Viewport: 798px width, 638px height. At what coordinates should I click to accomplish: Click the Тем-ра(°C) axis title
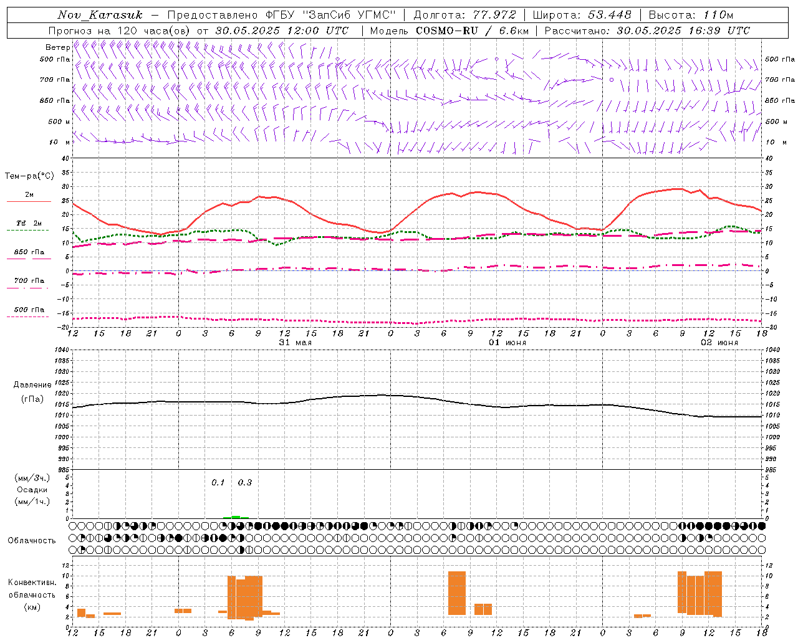(x=29, y=176)
